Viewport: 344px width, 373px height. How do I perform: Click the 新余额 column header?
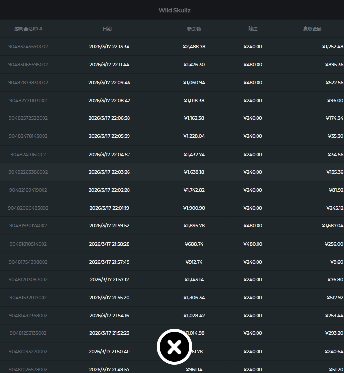coord(194,29)
